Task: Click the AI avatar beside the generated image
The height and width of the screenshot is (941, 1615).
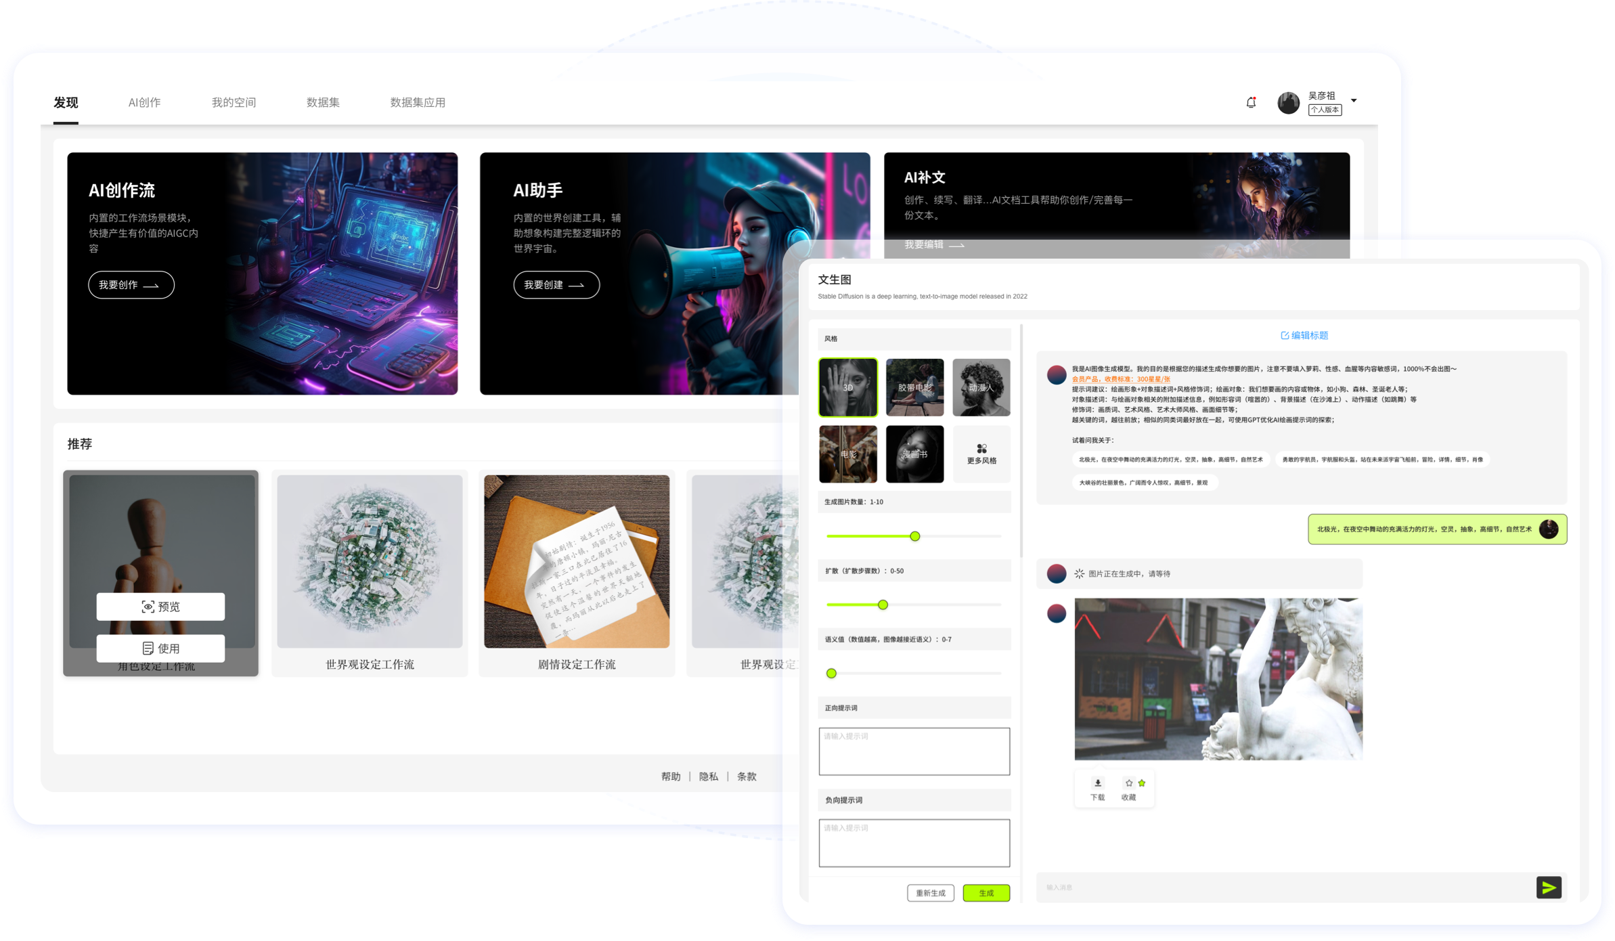Action: point(1057,613)
